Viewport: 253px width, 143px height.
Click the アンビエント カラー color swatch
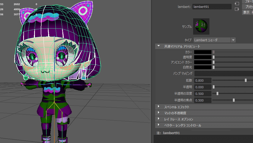[x=203, y=62]
